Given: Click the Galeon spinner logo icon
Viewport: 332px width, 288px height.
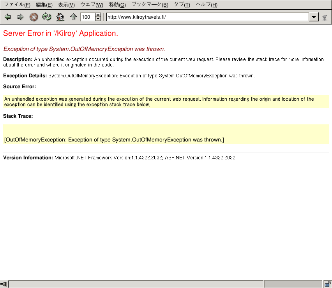Looking at the screenshot, I should point(324,17).
